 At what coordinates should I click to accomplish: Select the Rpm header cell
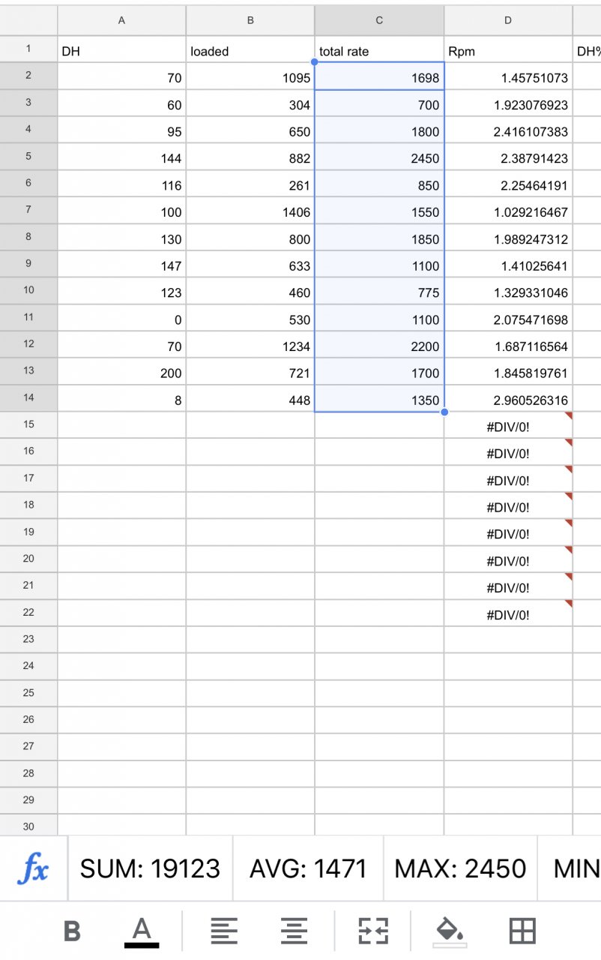coord(508,49)
